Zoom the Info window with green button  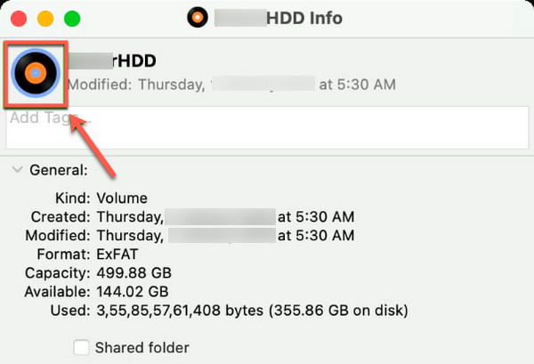coord(72,18)
